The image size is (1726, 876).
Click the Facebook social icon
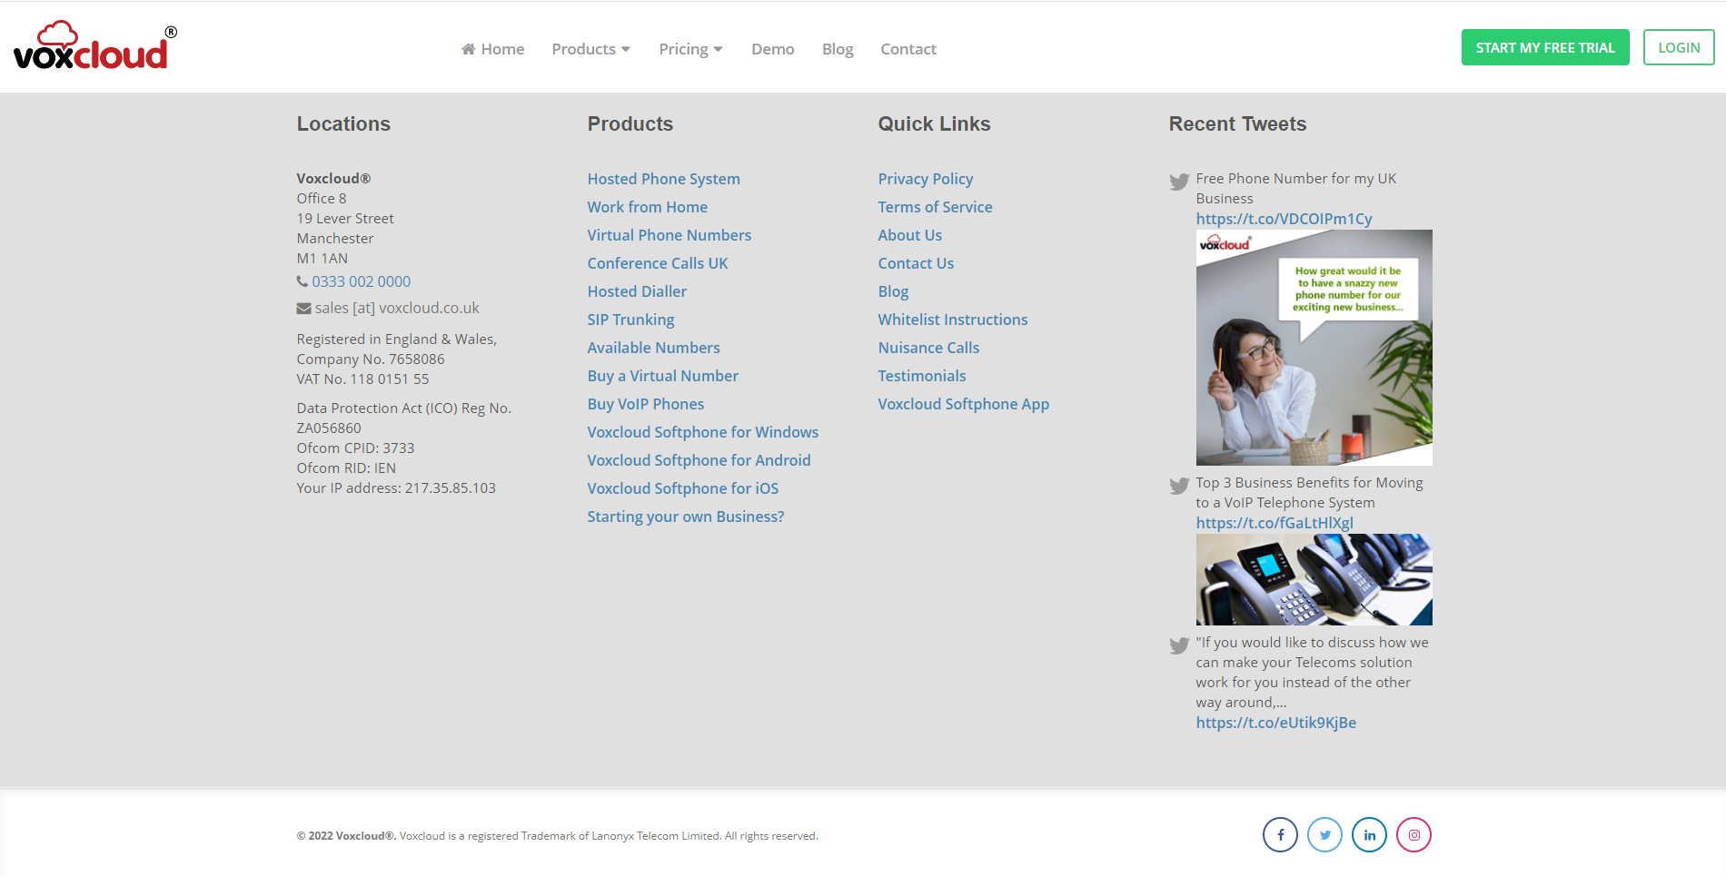[x=1280, y=835]
